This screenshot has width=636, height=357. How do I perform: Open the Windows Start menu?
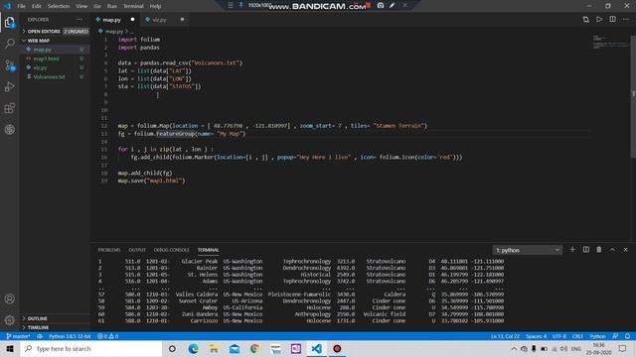click(x=10, y=348)
